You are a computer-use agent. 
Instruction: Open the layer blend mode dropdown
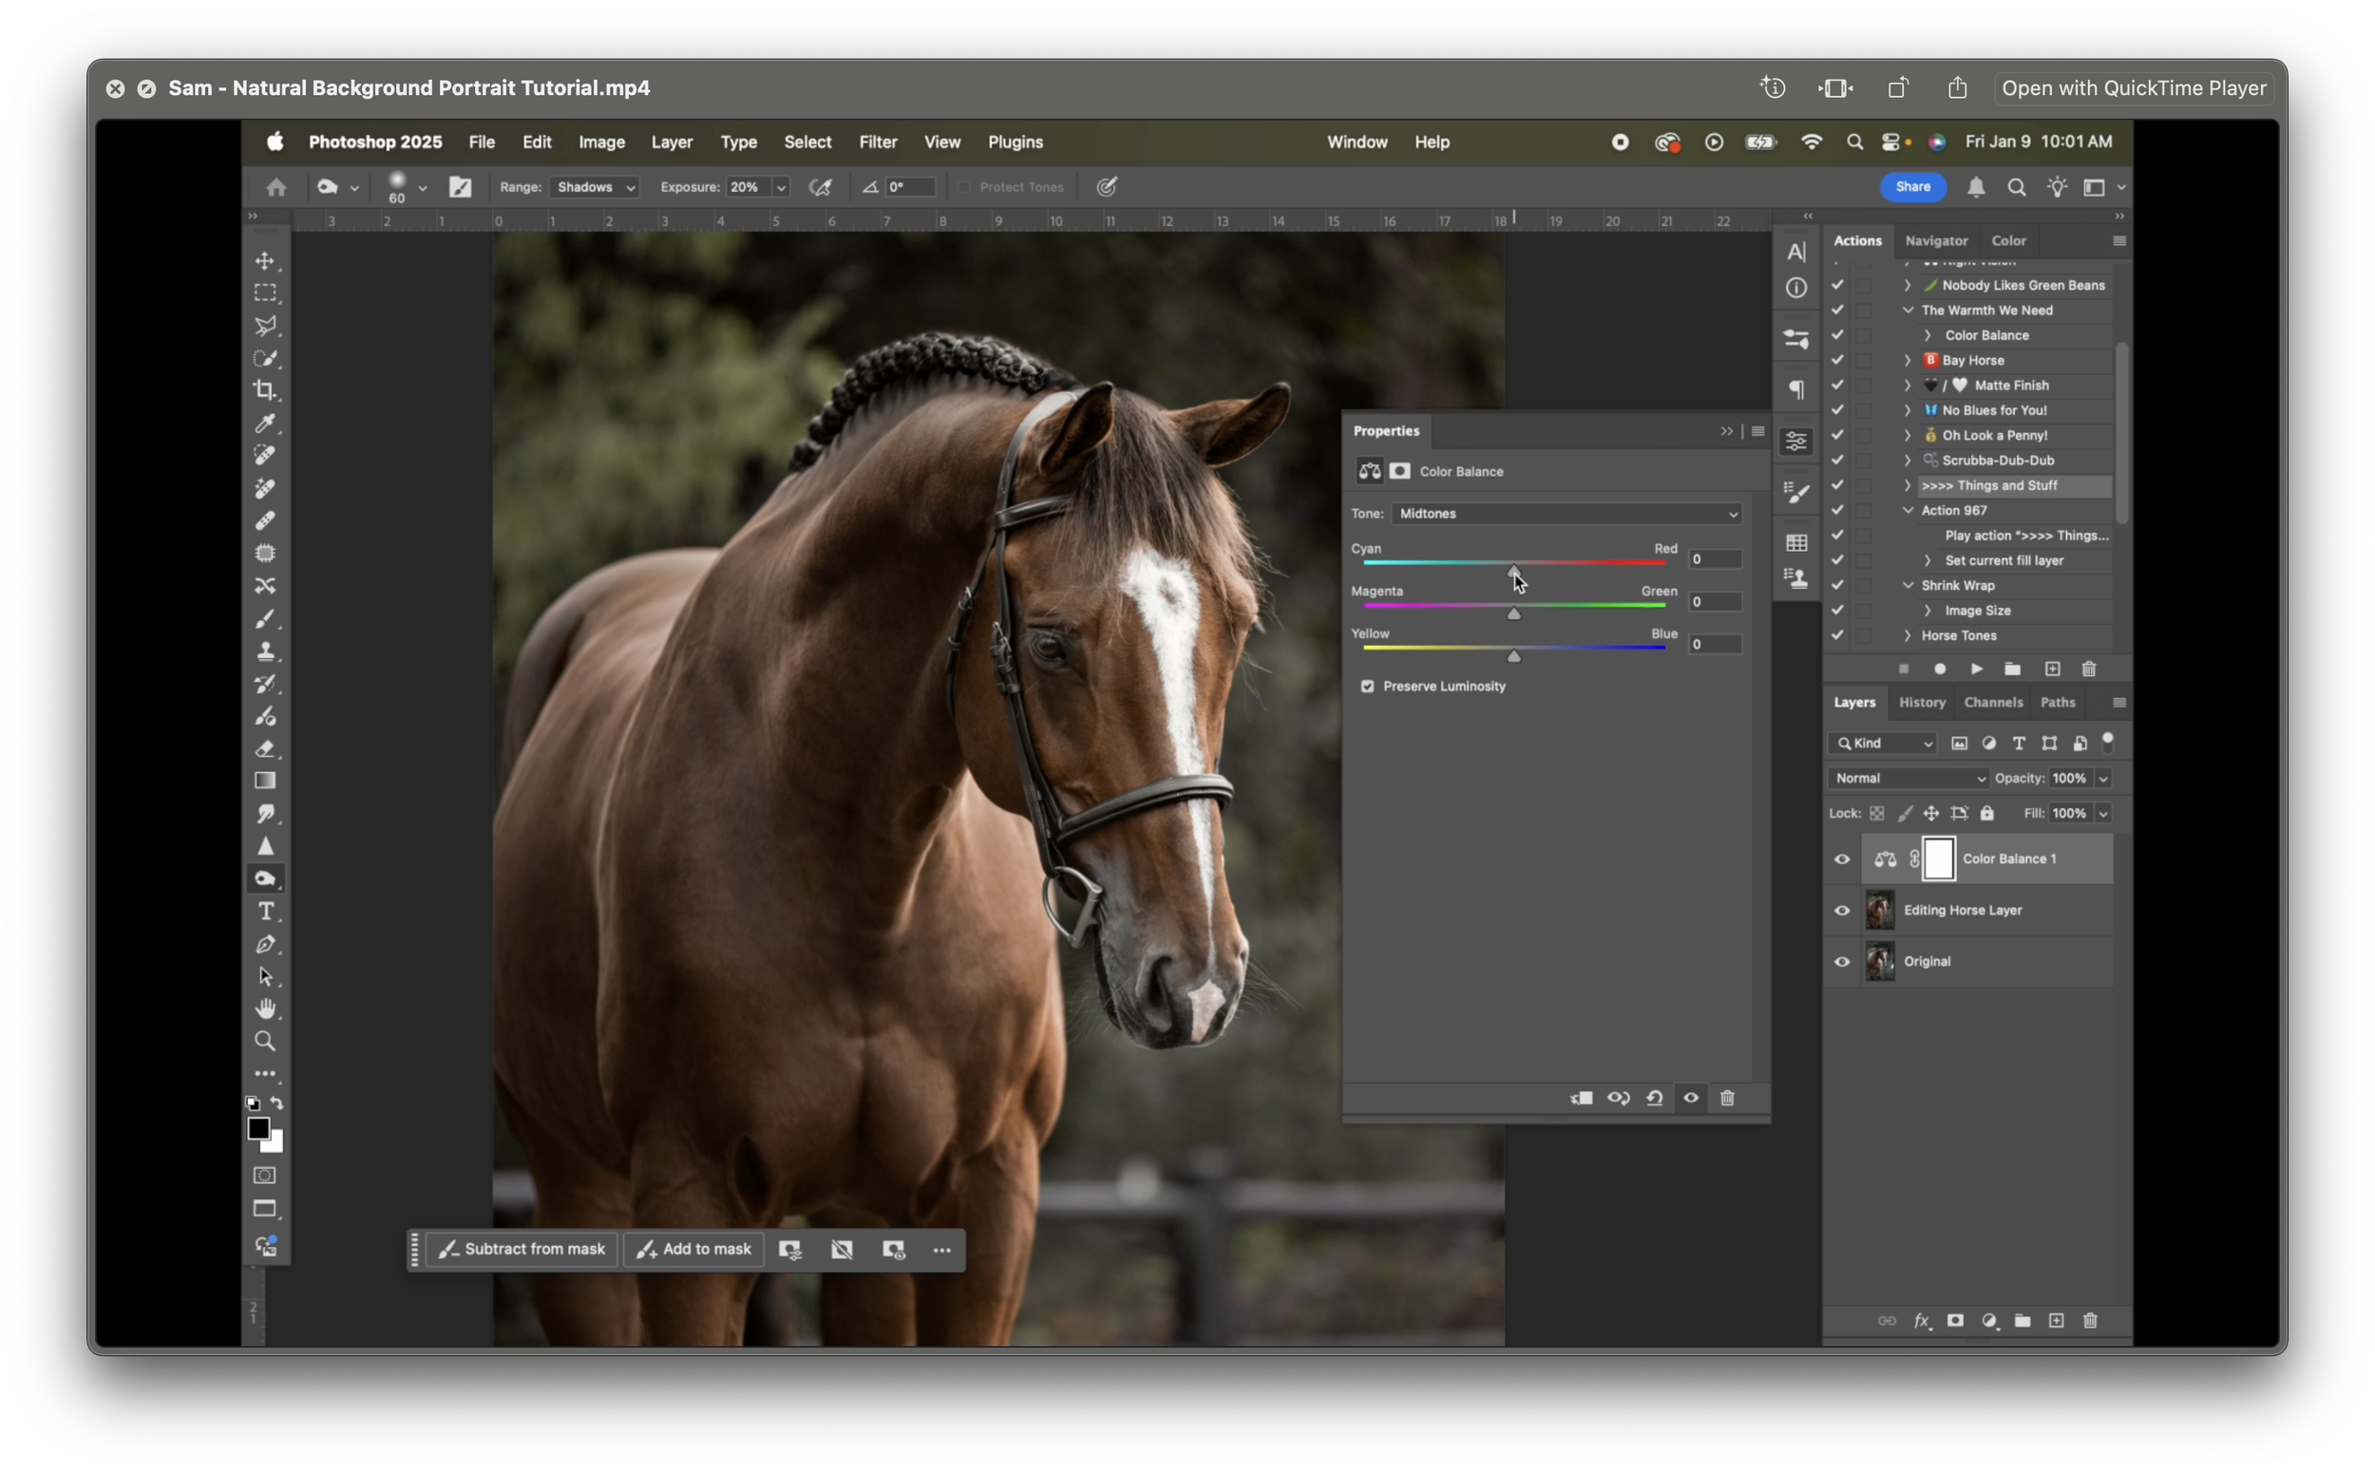(1907, 778)
